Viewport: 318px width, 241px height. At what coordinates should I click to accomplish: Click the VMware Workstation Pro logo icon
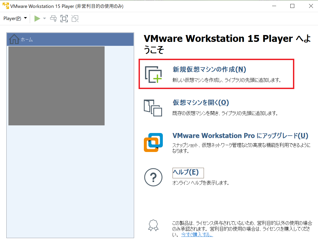point(153,142)
